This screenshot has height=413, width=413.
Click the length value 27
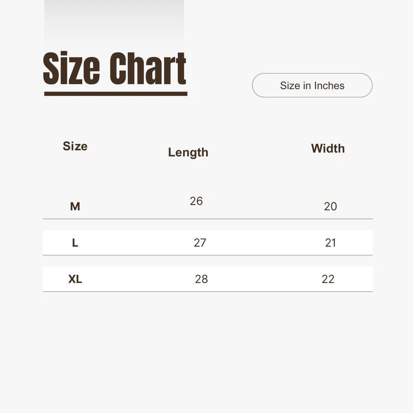[200, 243]
